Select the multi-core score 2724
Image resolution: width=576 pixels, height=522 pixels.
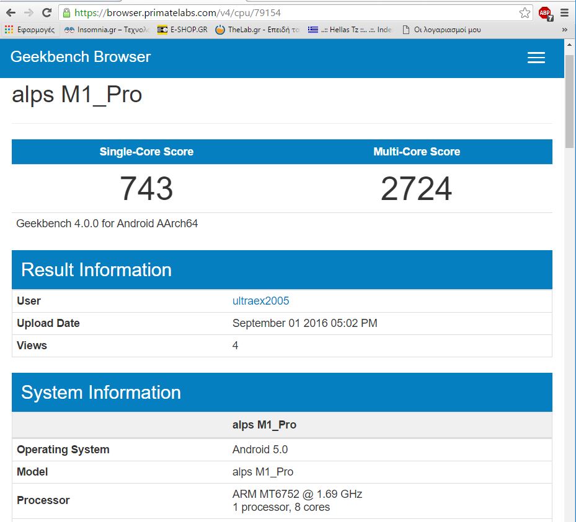pos(417,188)
